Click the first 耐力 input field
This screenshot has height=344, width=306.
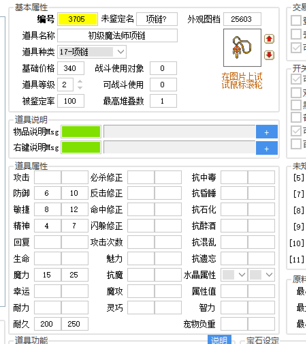[48, 308]
